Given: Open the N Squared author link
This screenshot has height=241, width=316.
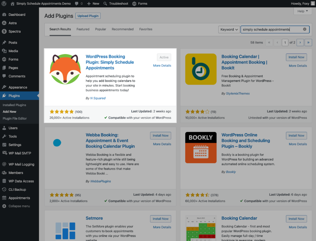Looking at the screenshot, I should coord(98,98).
